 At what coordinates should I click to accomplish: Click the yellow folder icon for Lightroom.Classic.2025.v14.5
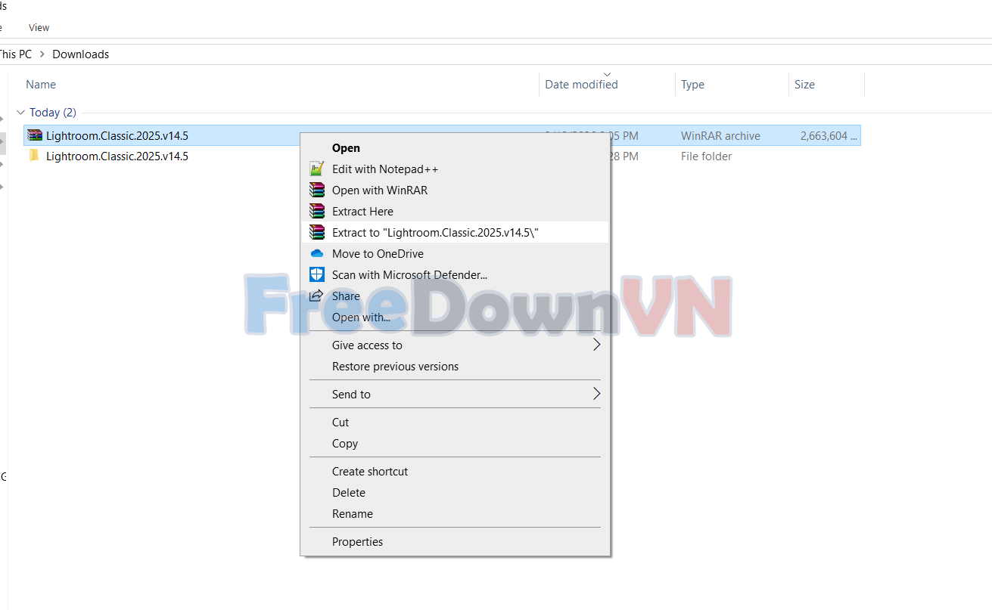pos(33,155)
